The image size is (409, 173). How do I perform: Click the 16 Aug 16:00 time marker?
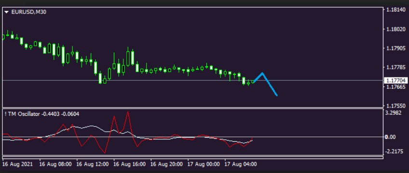coord(130,164)
